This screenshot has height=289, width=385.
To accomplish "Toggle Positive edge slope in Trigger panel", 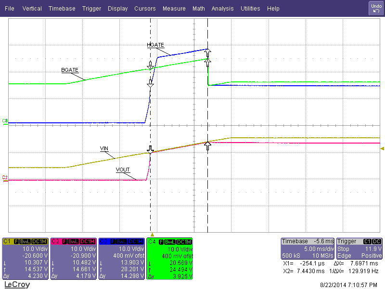I will pos(371,256).
